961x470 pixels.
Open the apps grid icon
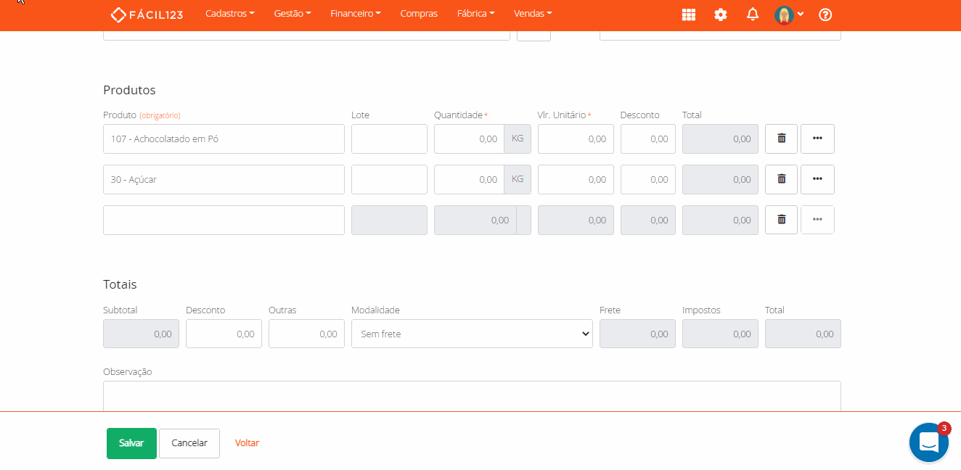pos(688,15)
